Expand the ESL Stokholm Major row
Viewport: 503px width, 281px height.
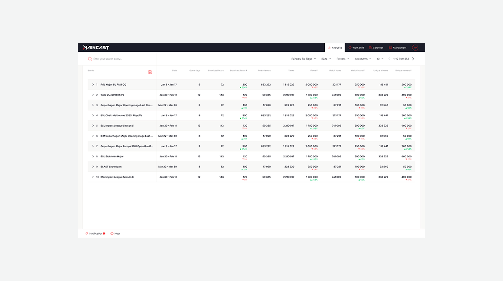click(93, 156)
